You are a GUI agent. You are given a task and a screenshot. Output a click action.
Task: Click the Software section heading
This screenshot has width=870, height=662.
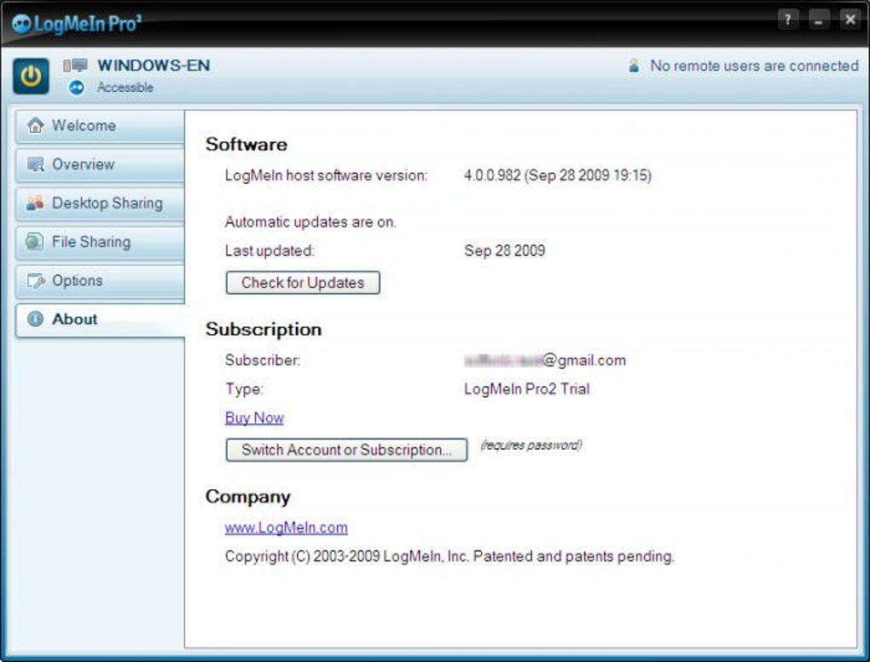pos(246,144)
